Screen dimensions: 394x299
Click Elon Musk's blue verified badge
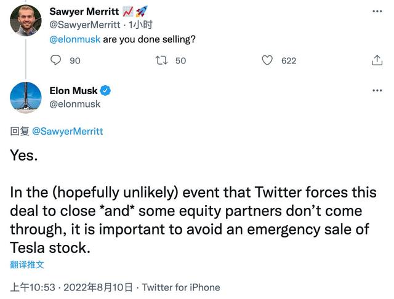(x=105, y=91)
